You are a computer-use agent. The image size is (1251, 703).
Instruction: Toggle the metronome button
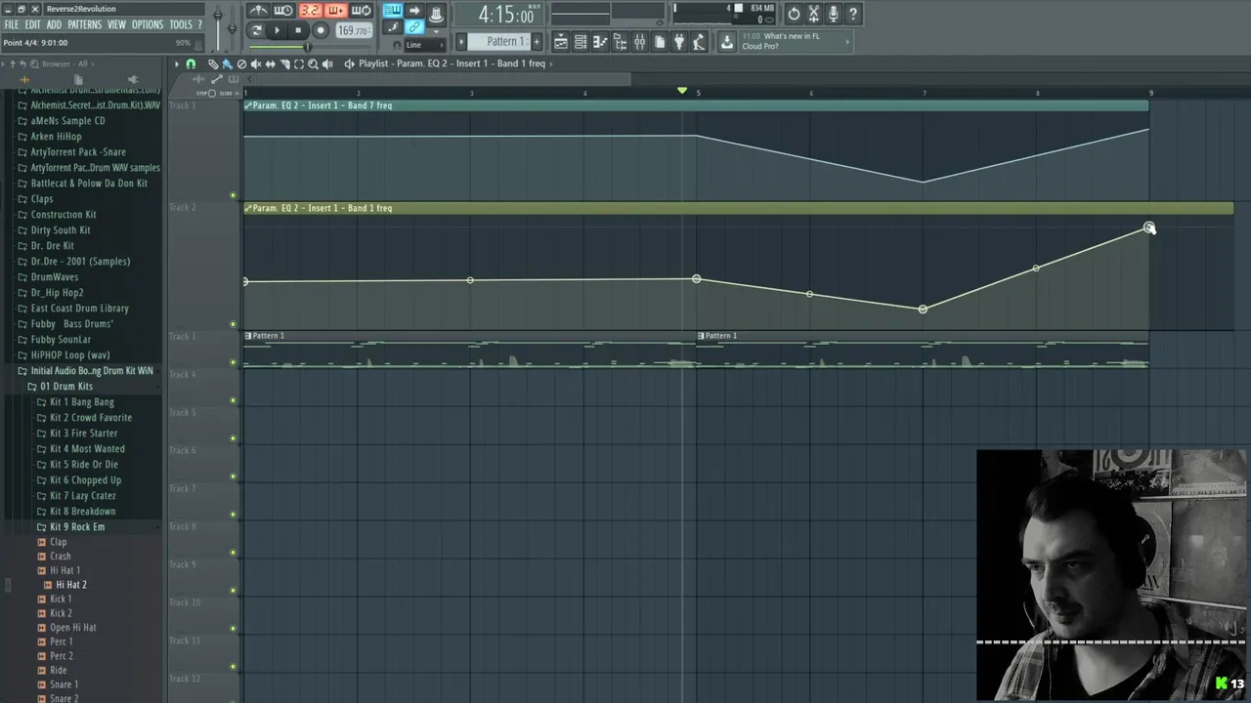258,11
